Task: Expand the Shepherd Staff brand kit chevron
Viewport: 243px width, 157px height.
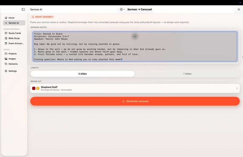Action: pos(237,88)
